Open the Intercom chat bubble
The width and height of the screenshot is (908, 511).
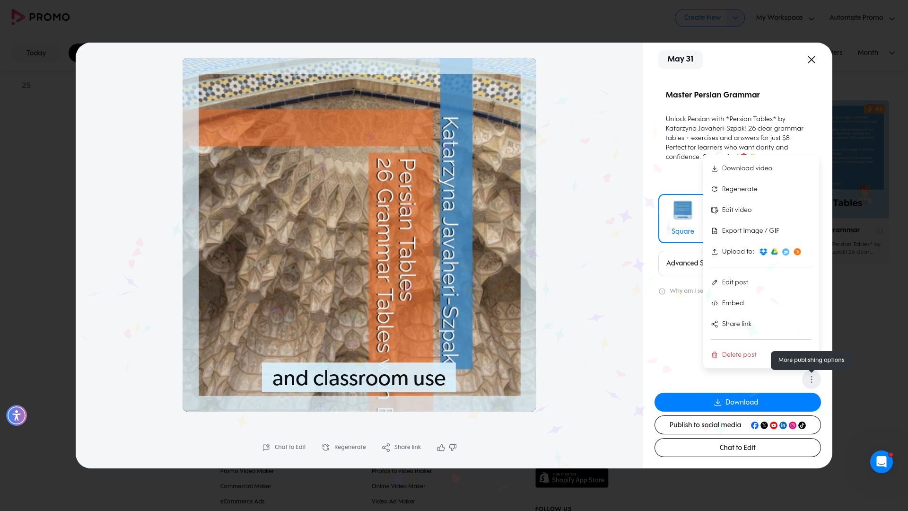pyautogui.click(x=882, y=462)
